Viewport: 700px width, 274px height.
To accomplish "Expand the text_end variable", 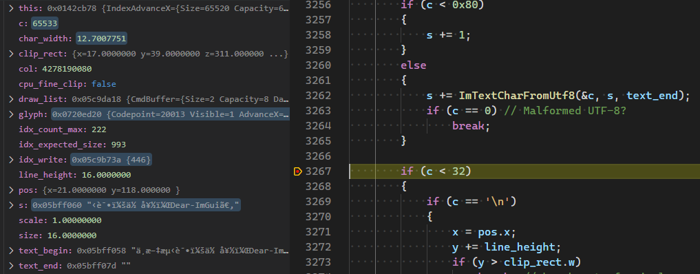I will (x=11, y=266).
